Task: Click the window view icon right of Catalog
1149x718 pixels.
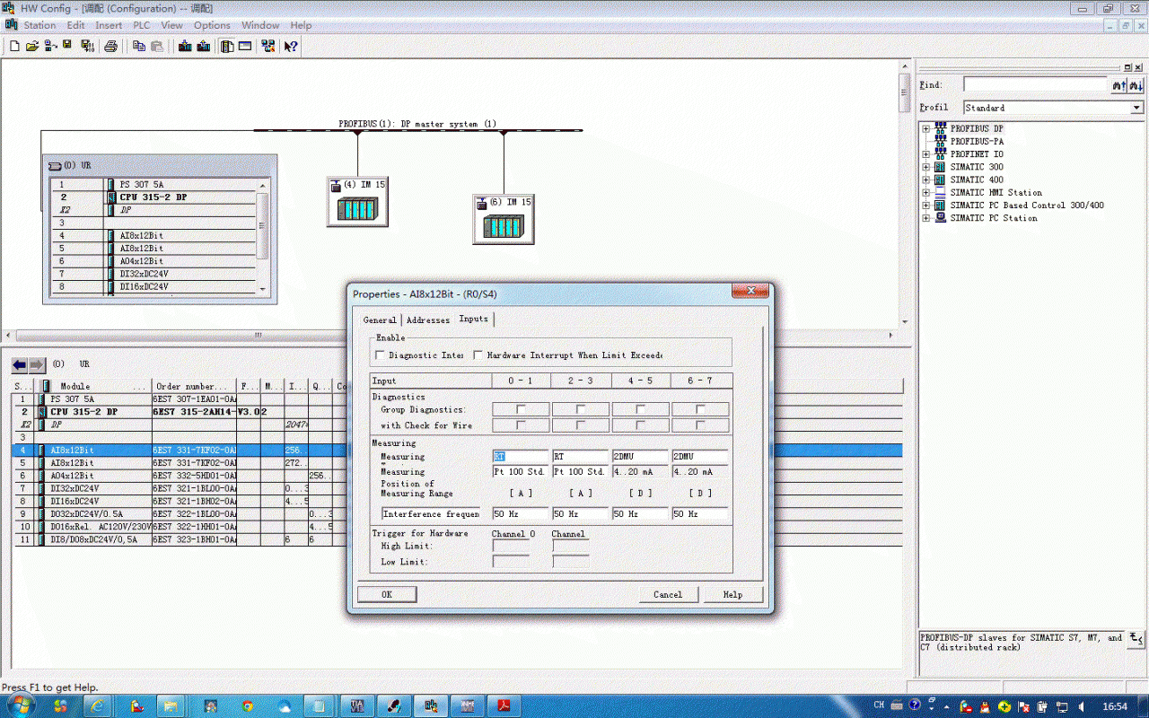Action: [244, 46]
